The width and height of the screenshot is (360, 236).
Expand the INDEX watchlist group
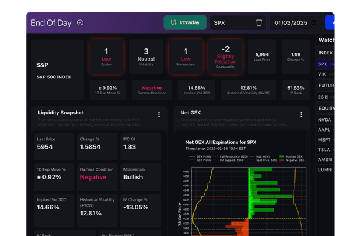[326, 53]
